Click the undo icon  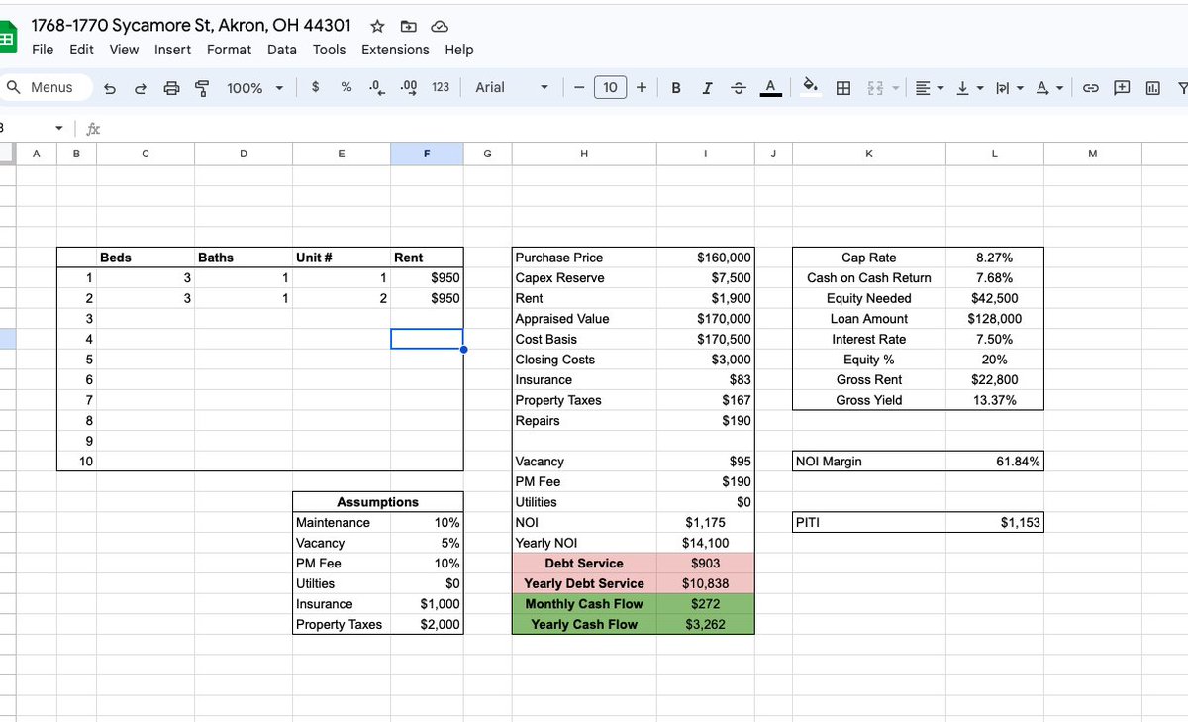click(110, 87)
